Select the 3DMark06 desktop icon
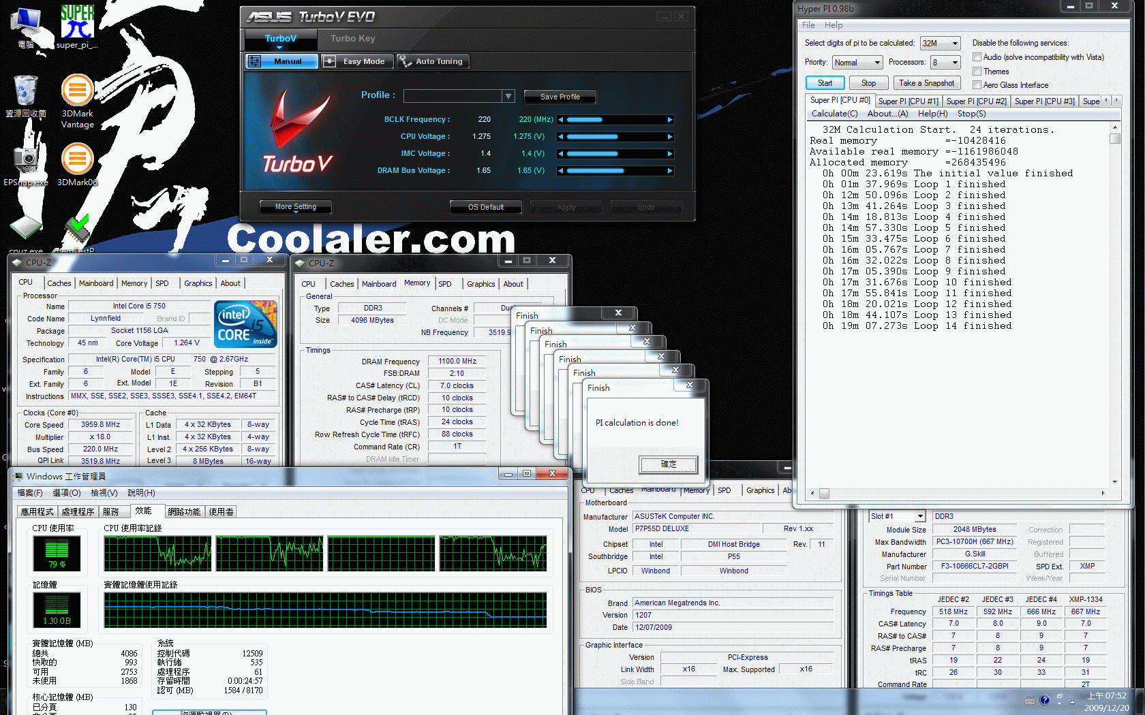The image size is (1145, 715). [77, 163]
